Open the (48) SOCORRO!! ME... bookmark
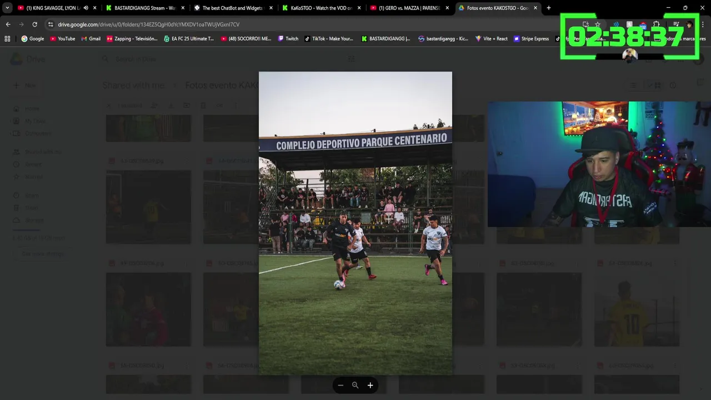 coord(246,39)
